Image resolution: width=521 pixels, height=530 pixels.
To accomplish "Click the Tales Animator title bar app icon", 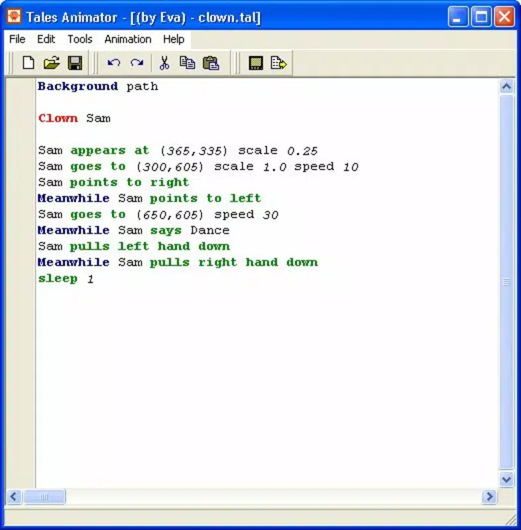I will 14,16.
